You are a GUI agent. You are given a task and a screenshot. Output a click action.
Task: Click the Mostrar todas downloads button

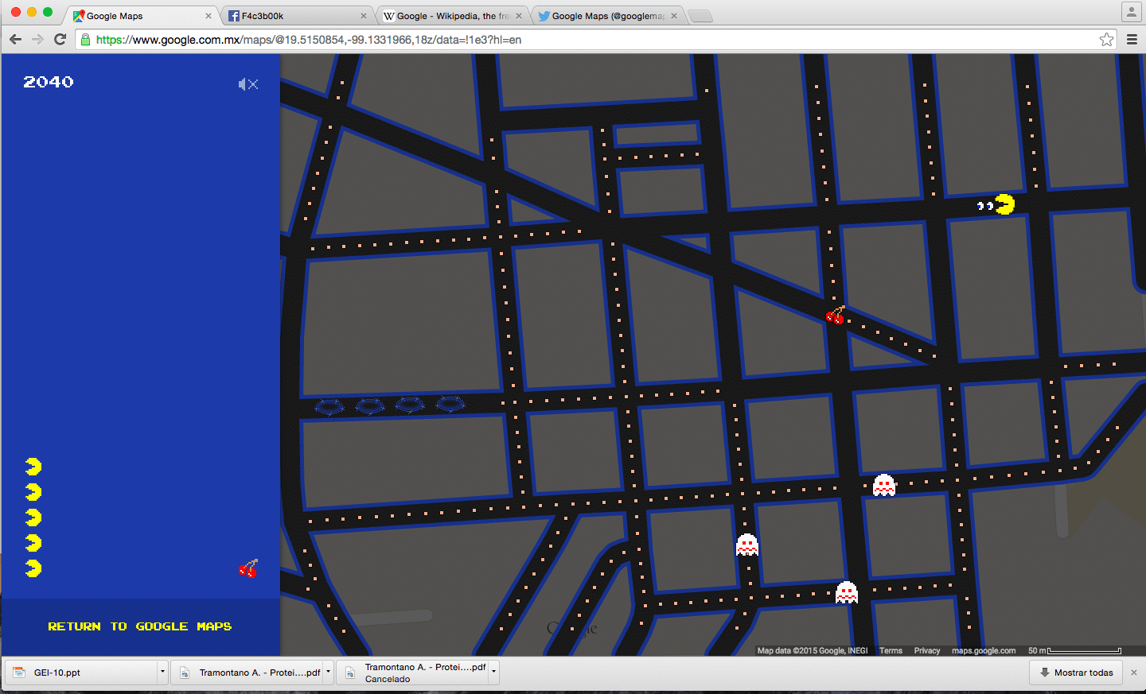coord(1076,673)
